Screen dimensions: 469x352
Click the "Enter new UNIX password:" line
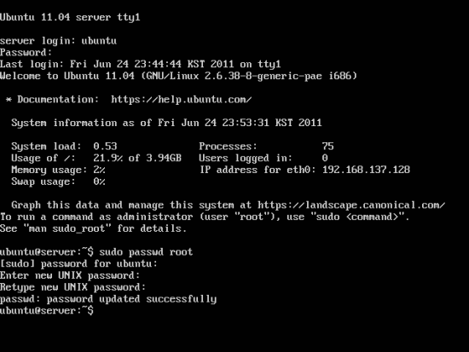[x=70, y=275]
